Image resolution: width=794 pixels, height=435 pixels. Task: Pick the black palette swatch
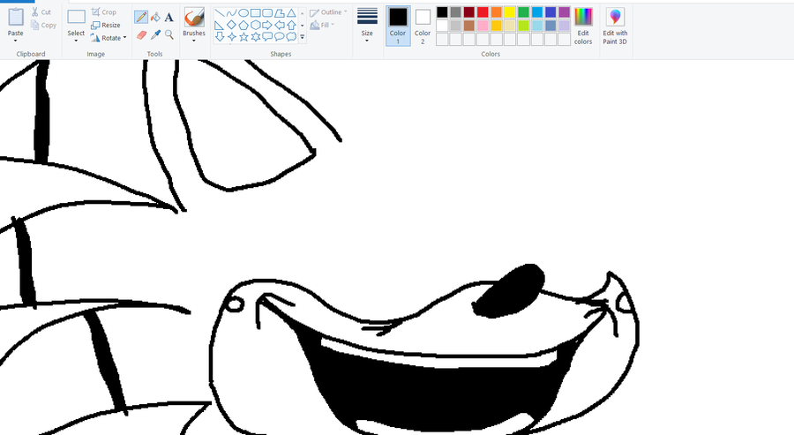pos(442,11)
